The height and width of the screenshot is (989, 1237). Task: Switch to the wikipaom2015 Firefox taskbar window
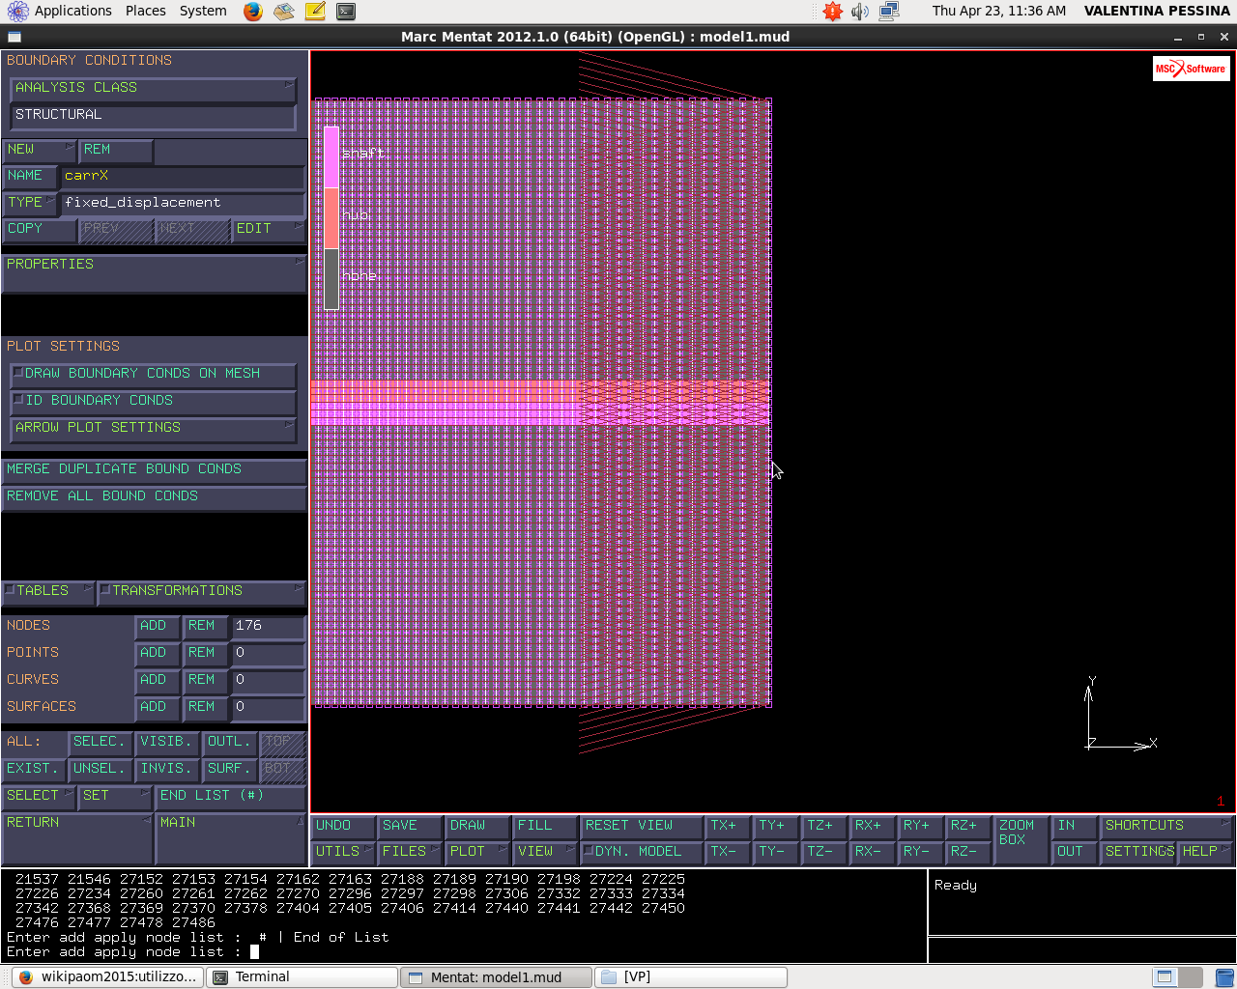click(x=108, y=976)
